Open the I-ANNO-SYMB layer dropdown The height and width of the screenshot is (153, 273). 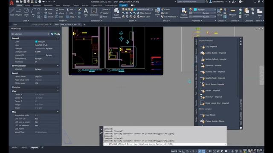click(144, 9)
